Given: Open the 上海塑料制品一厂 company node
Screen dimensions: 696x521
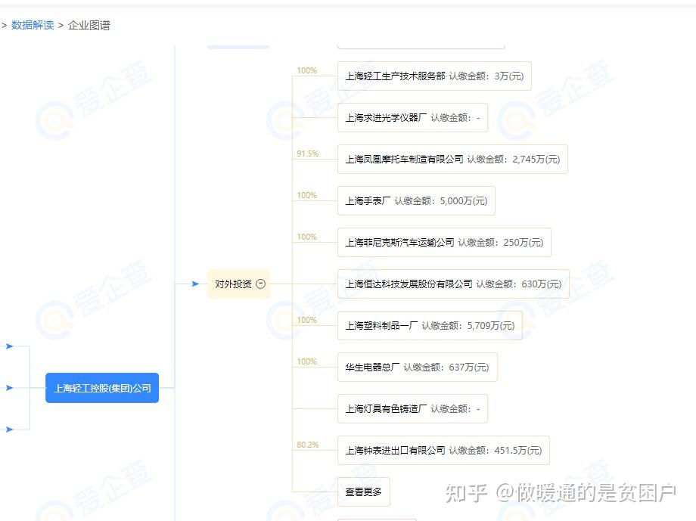Looking at the screenshot, I should pyautogui.click(x=430, y=325).
